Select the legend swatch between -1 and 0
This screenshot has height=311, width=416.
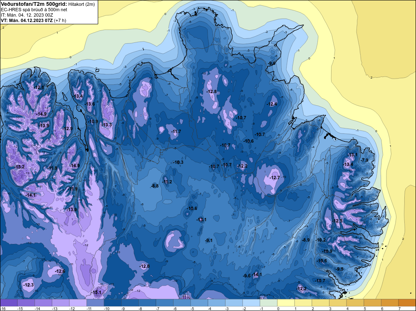click(x=268, y=303)
